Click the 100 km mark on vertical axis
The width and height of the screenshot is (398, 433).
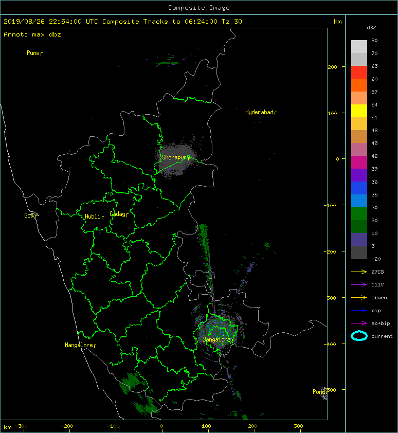(332, 113)
